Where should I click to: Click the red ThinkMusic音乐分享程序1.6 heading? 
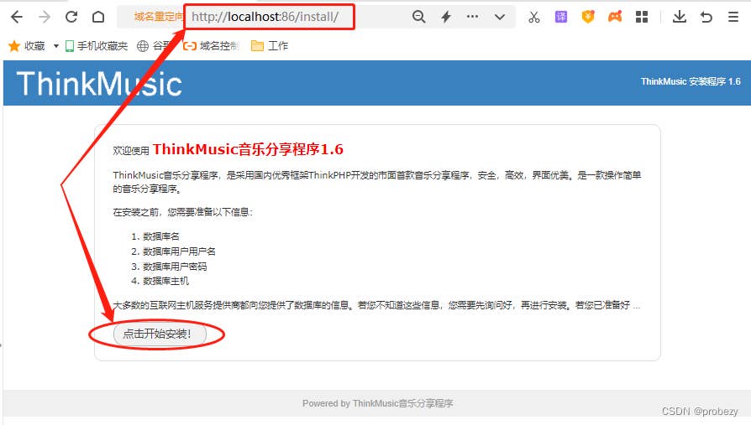pyautogui.click(x=248, y=149)
